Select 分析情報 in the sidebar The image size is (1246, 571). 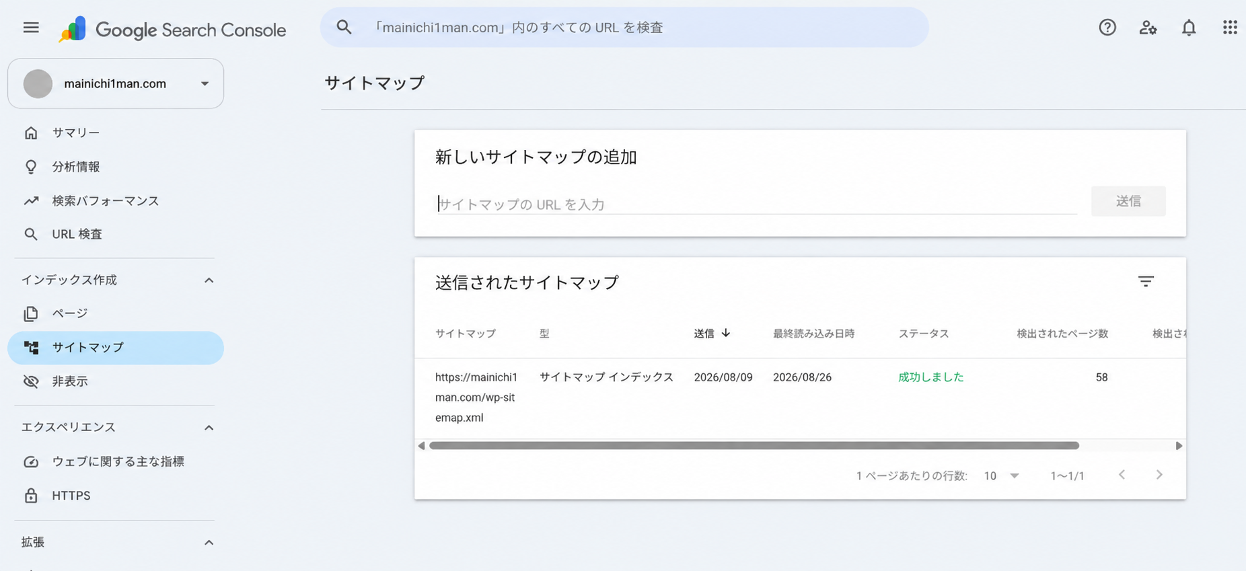coord(116,167)
